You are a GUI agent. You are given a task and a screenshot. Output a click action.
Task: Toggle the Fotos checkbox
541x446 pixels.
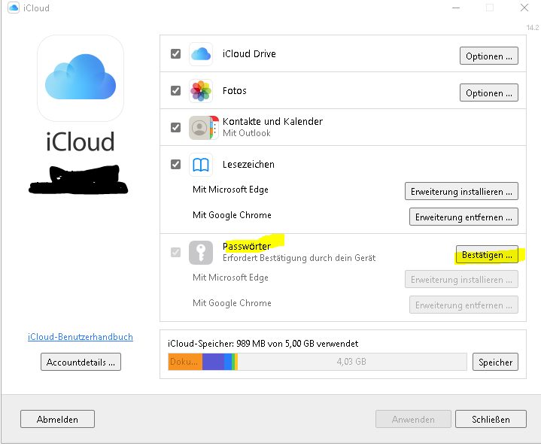175,91
